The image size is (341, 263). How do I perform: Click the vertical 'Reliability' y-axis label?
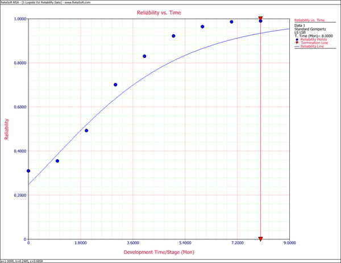pos(7,129)
